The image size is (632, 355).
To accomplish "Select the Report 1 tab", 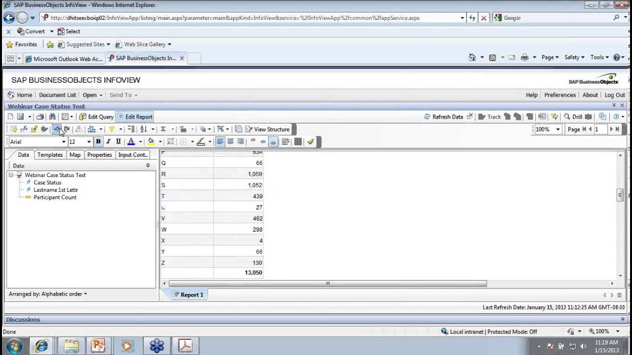I will tap(188, 295).
